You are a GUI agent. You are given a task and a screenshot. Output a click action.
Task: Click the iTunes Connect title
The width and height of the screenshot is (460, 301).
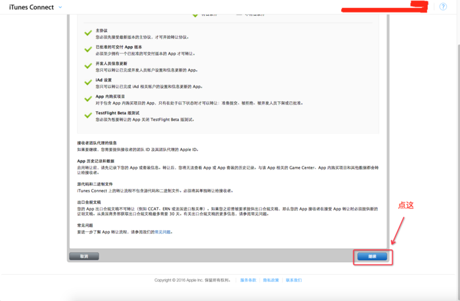(x=31, y=7)
